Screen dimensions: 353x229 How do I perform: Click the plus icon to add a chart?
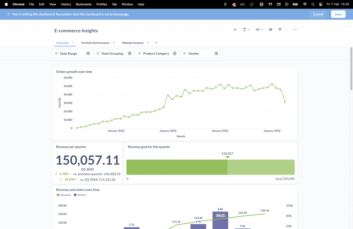point(235,30)
